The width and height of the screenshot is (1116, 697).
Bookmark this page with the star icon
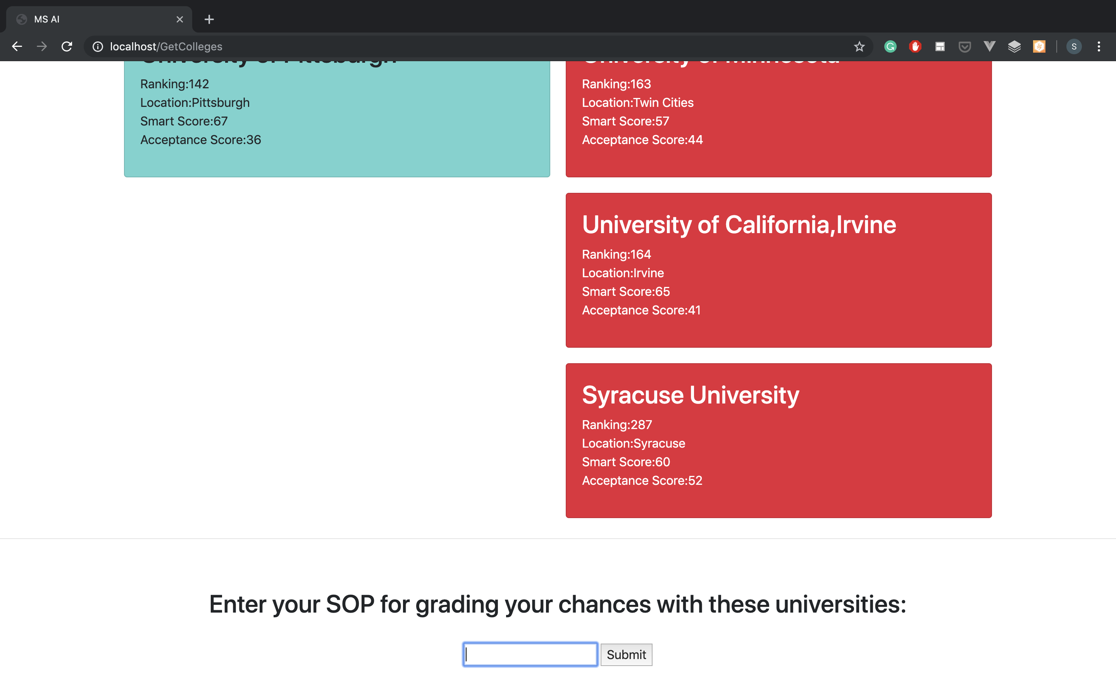[x=859, y=46]
